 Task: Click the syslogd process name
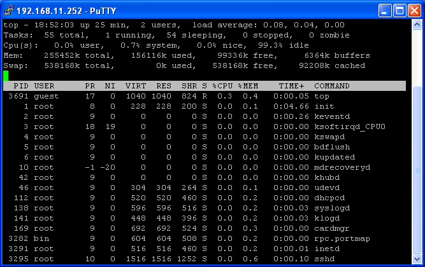coord(332,208)
